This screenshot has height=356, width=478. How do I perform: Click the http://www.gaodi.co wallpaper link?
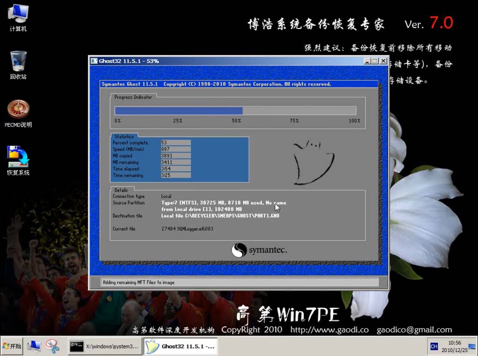[x=329, y=330]
